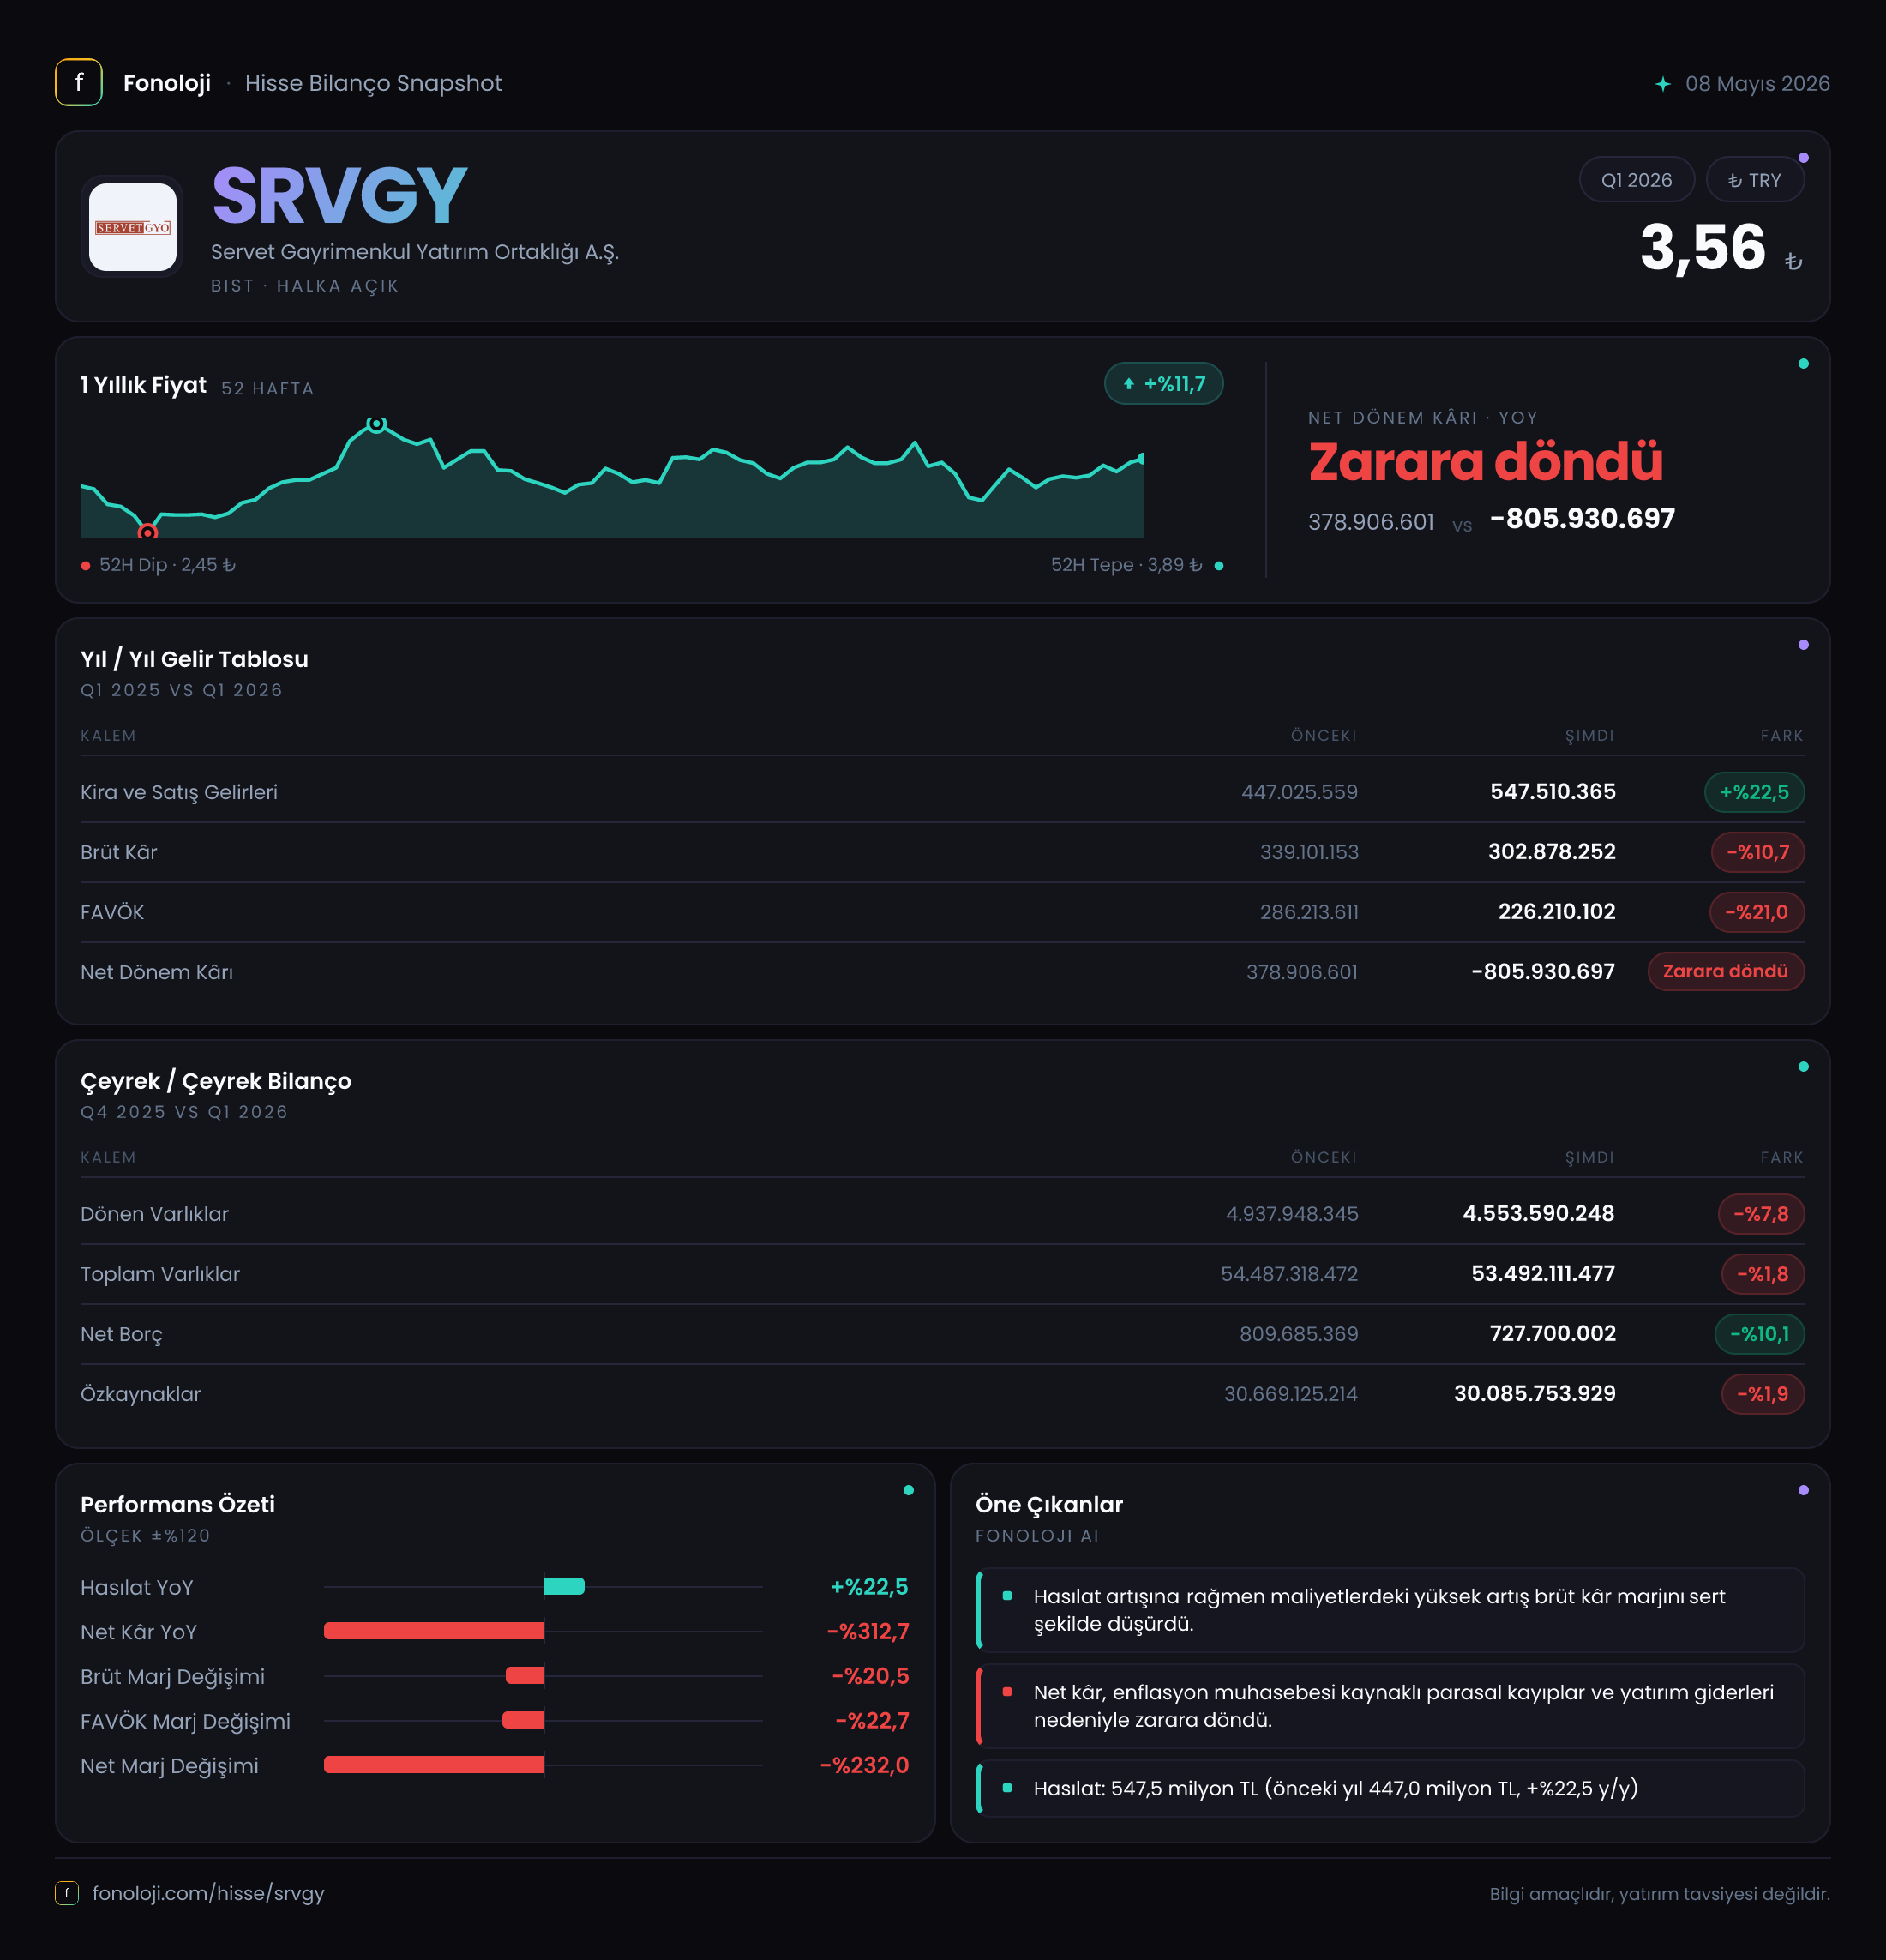Click the -%10,7 badge for Brüt Kâr
Image resolution: width=1886 pixels, height=1960 pixels.
[1757, 852]
